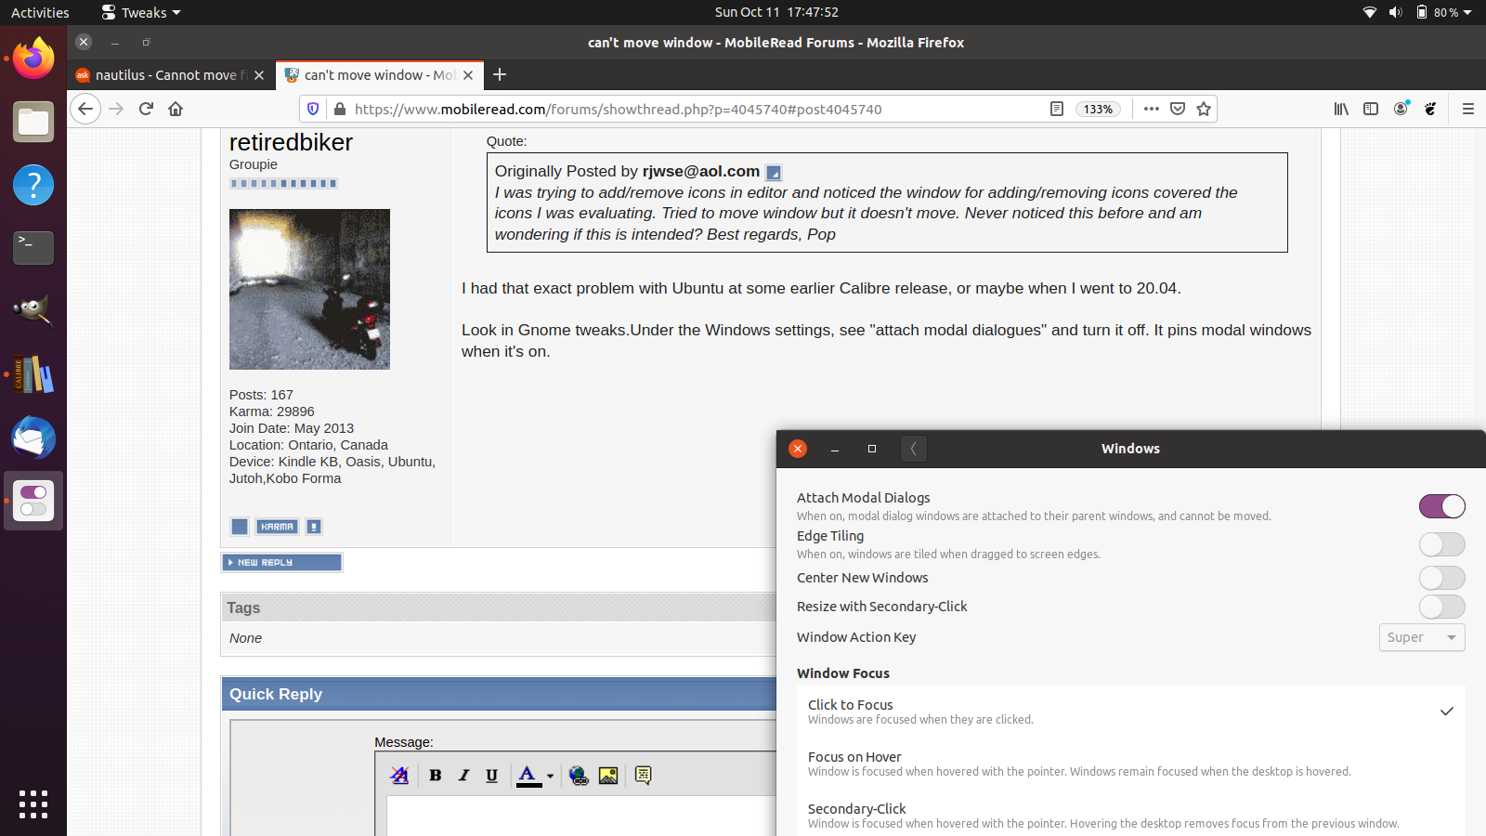Image resolution: width=1486 pixels, height=836 pixels.
Task: Make Quick Reply text bold
Action: click(436, 775)
